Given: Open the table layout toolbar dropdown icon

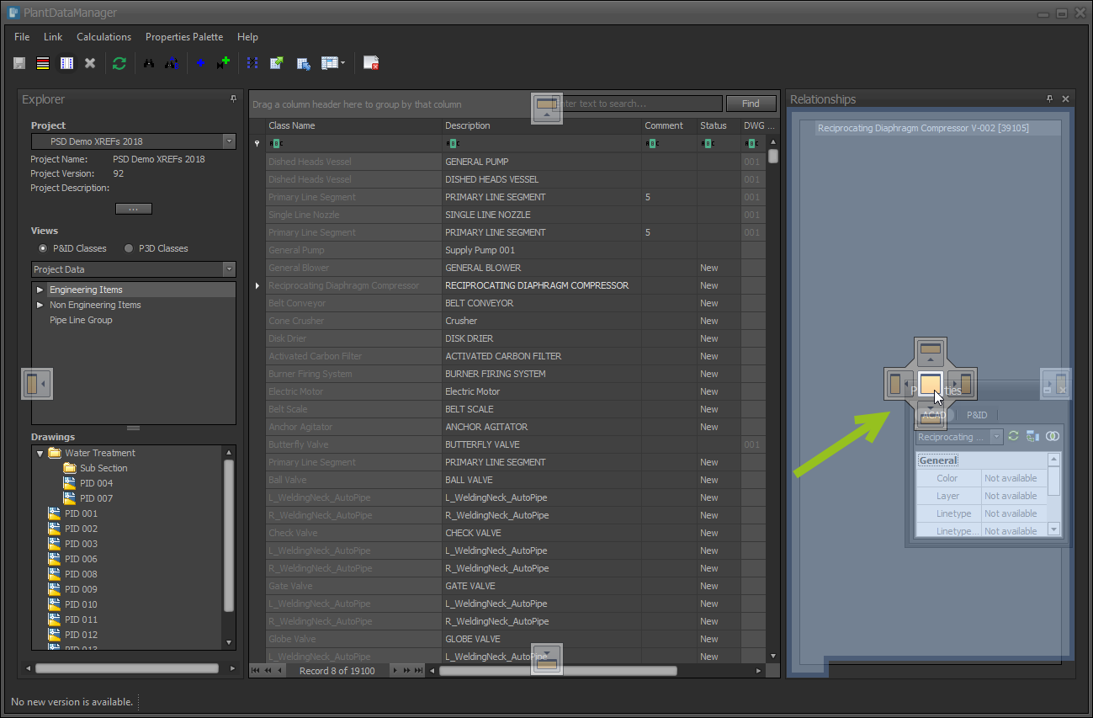Looking at the screenshot, I should point(333,63).
